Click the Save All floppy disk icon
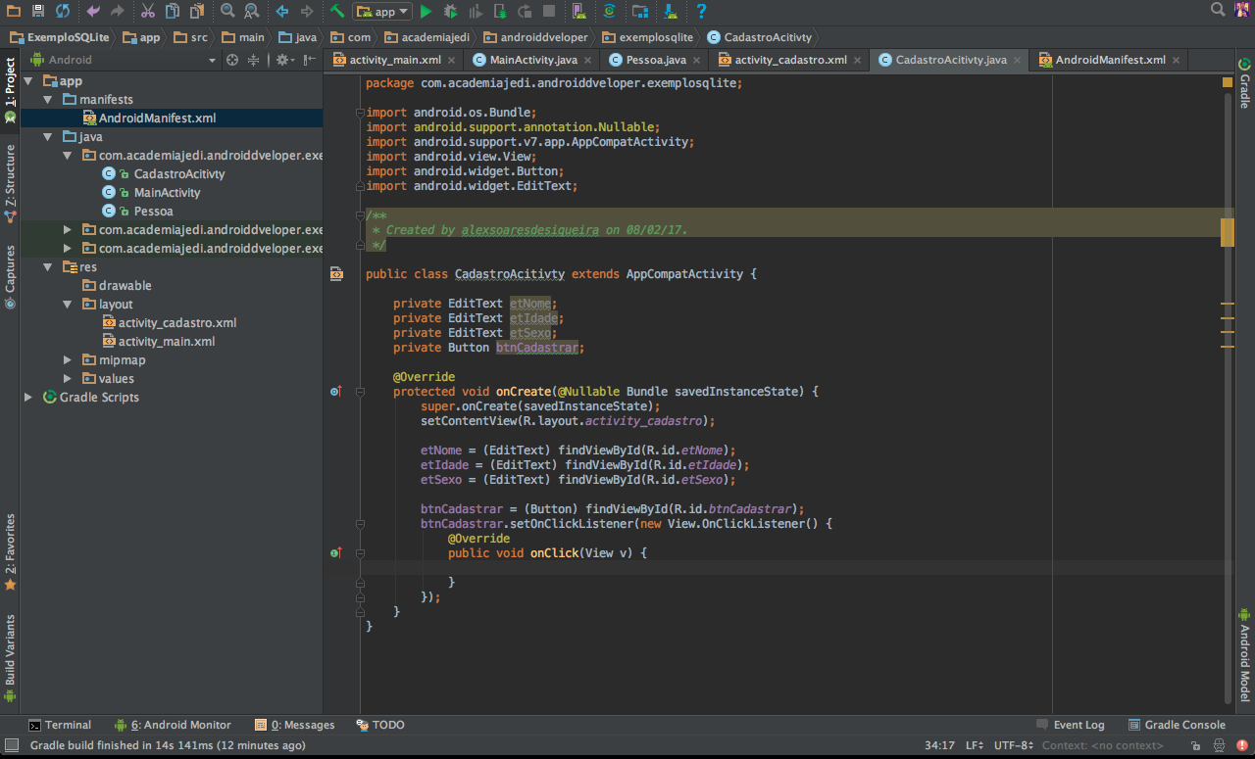Image resolution: width=1255 pixels, height=759 pixels. (37, 12)
